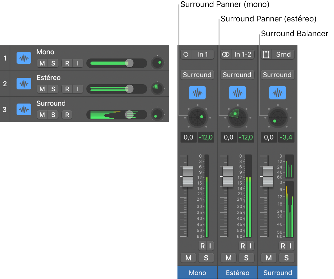The height and width of the screenshot is (279, 334).
Task: Click the Estéreo track waveform icon
Action: [24, 83]
